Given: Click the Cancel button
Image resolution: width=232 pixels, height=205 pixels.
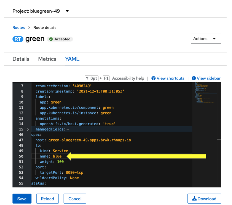Looking at the screenshot, I should 75,199.
